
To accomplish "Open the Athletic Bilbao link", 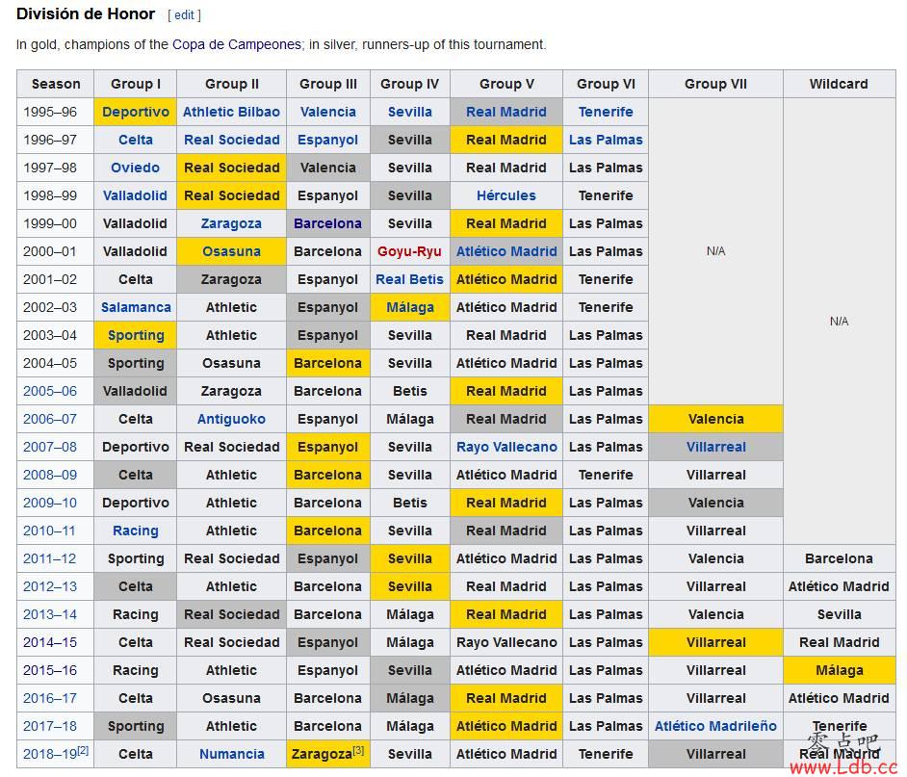I will pos(231,112).
